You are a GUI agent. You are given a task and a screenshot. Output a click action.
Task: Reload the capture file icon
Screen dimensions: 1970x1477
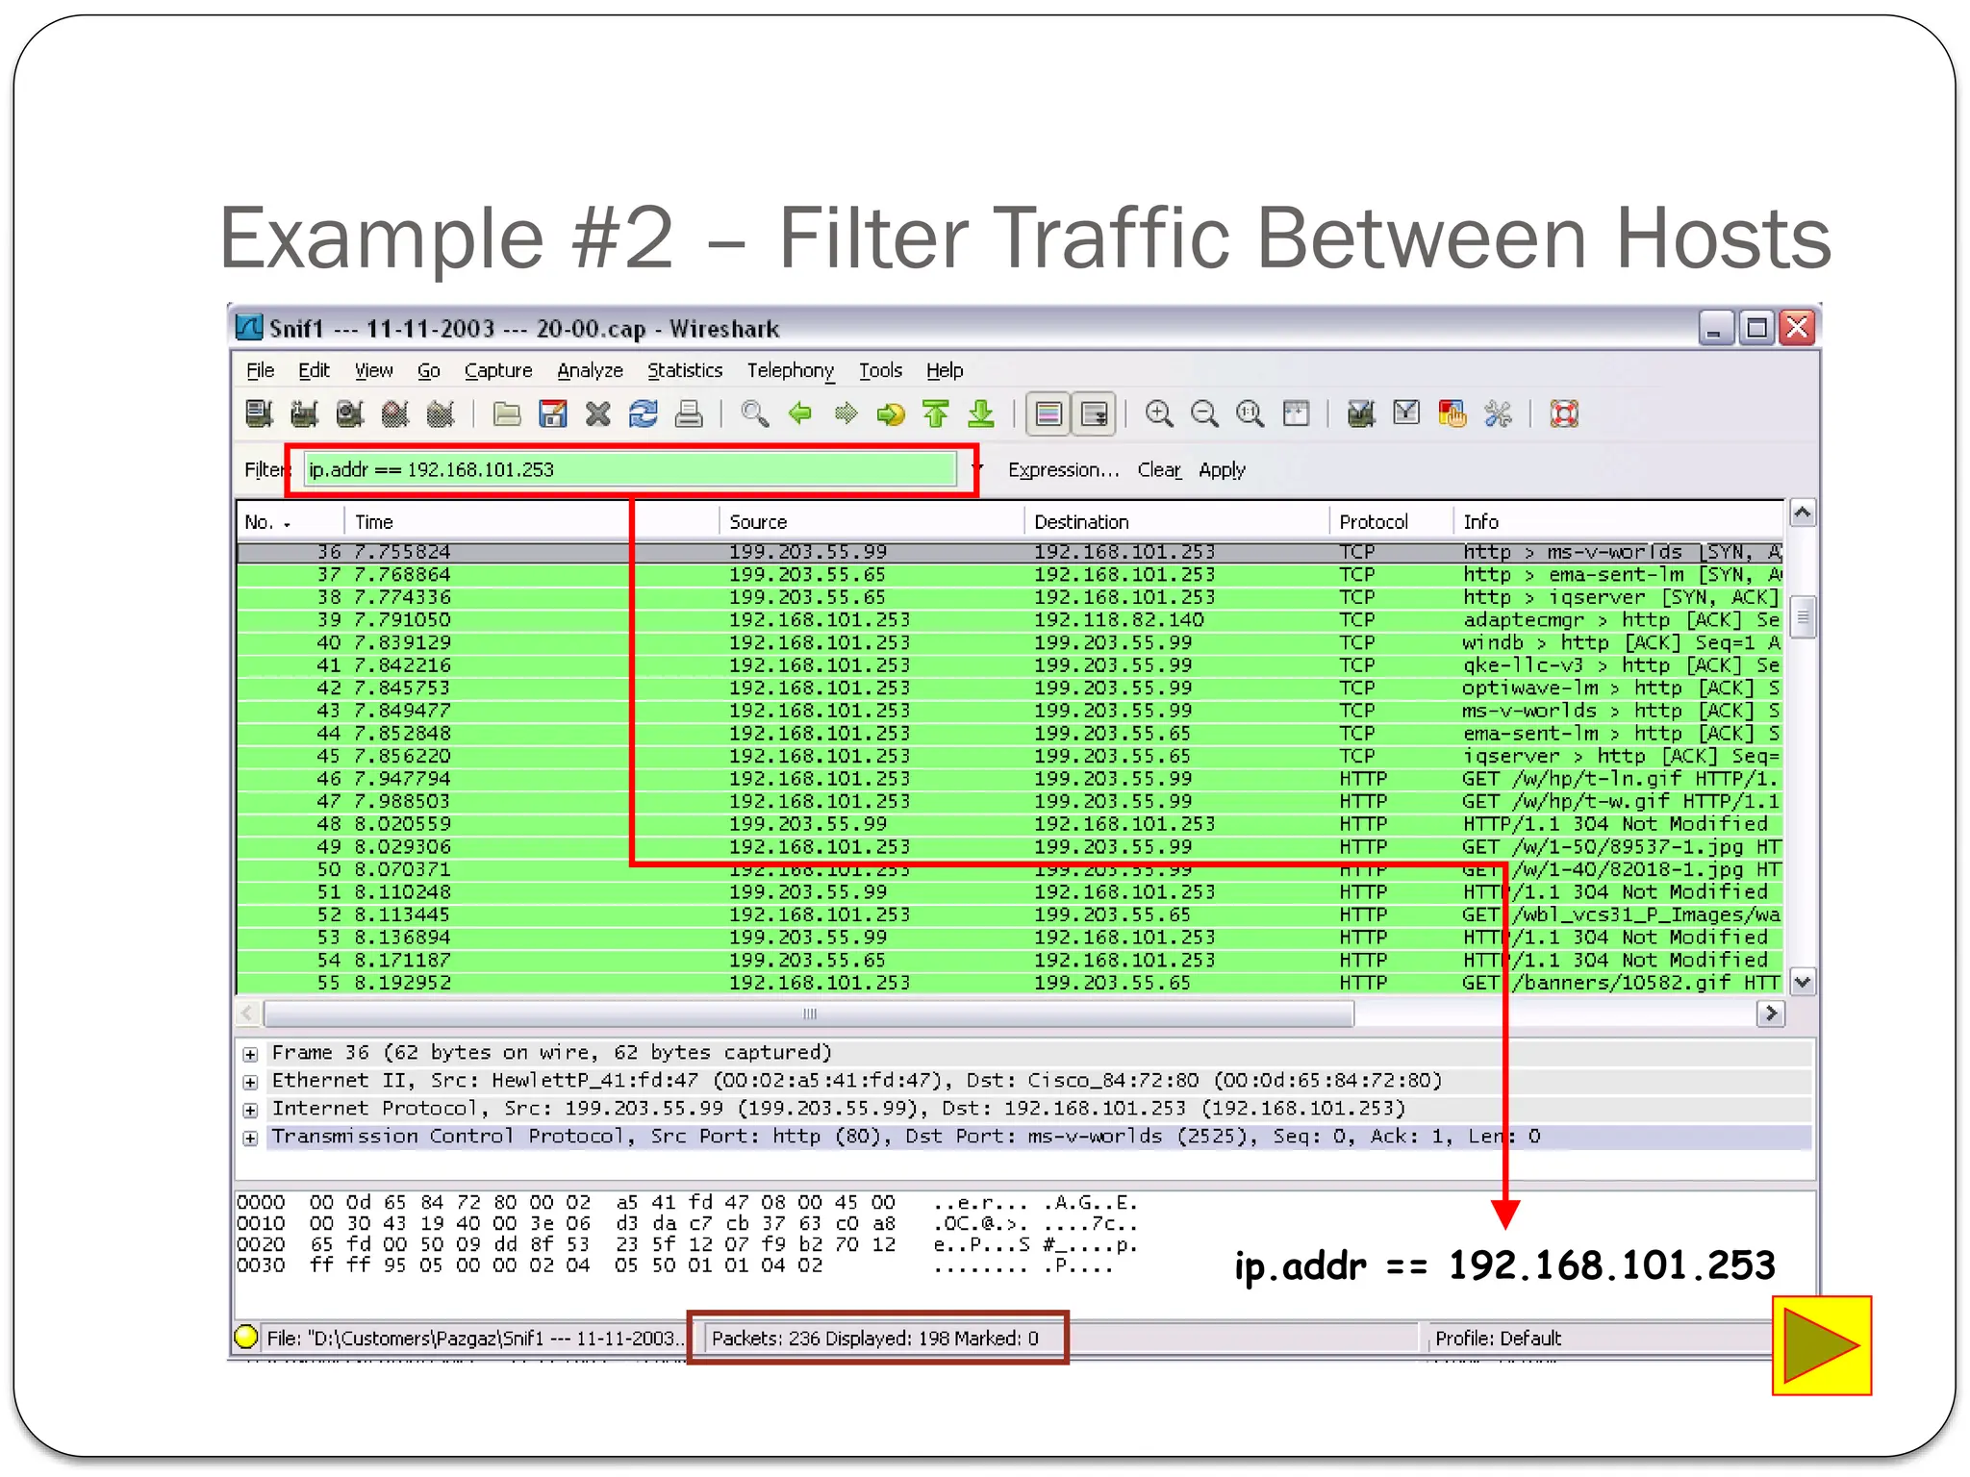644,414
